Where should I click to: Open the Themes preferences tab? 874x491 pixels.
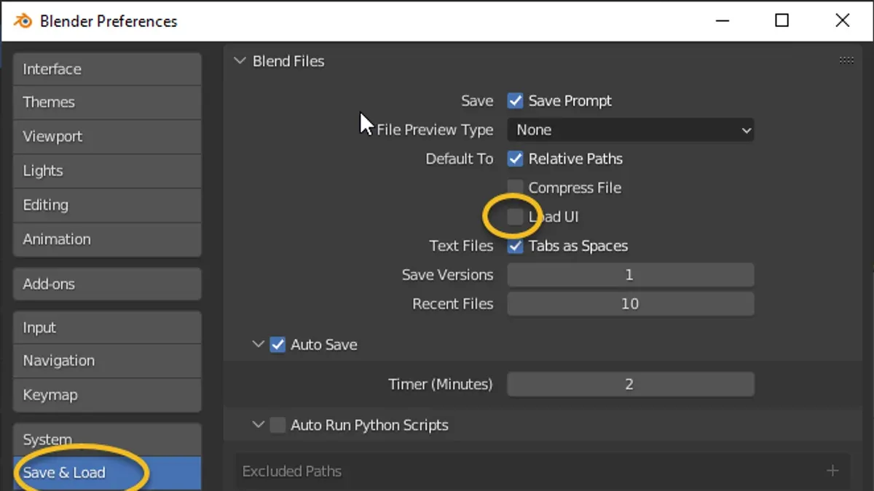pos(107,103)
